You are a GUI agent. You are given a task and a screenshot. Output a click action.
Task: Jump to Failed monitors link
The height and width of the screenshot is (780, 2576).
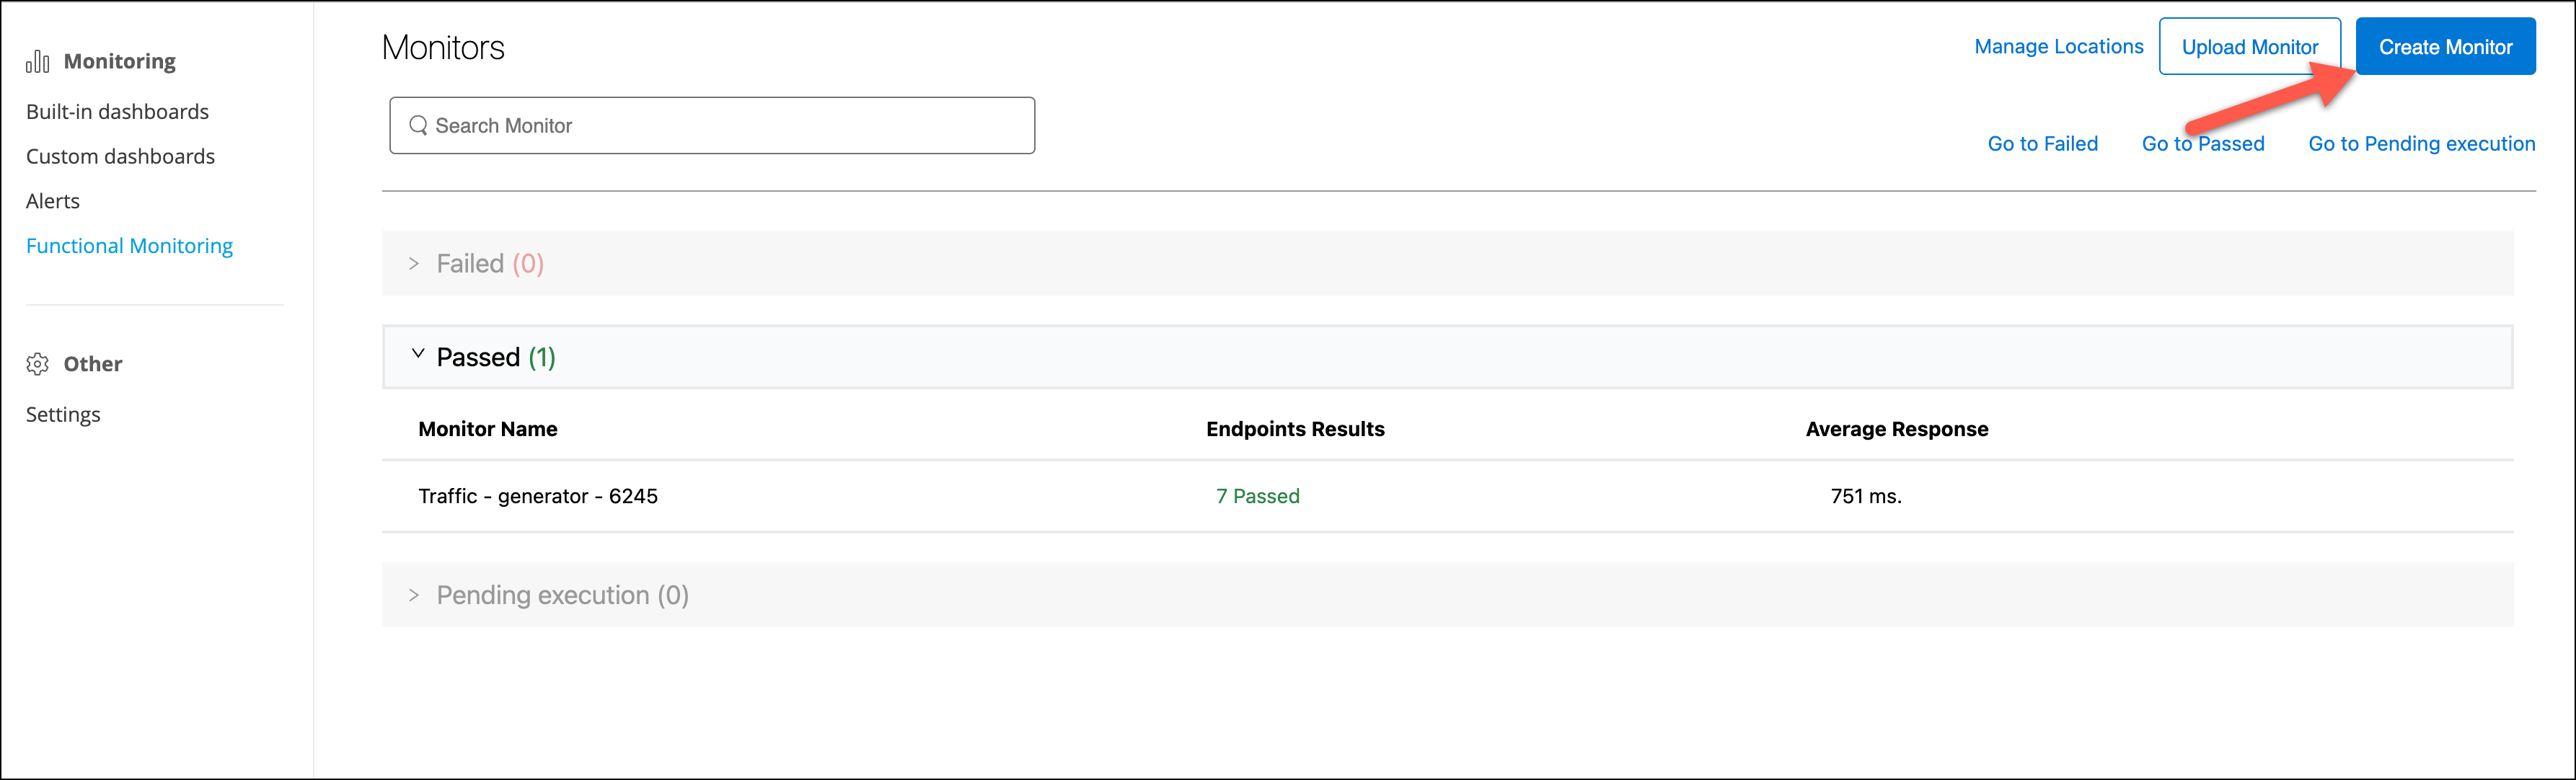(x=2042, y=144)
